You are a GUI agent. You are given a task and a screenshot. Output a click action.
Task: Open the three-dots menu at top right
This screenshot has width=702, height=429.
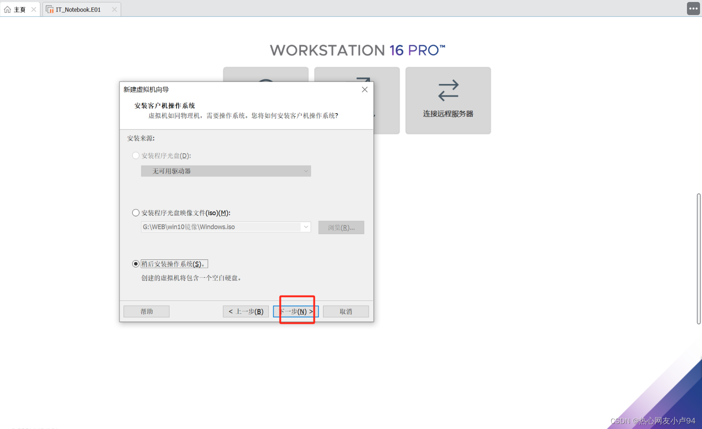click(x=693, y=8)
